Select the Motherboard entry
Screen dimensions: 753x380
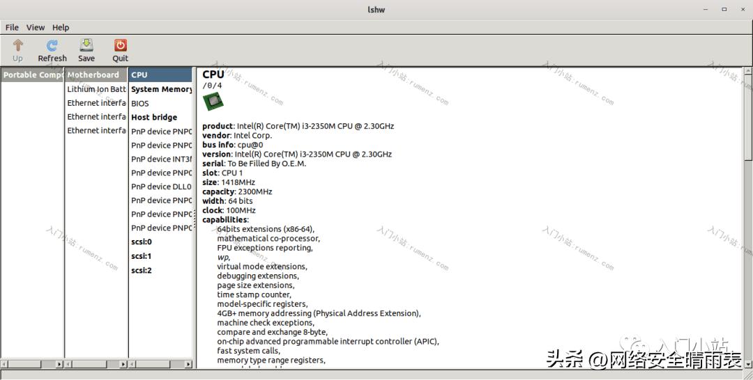click(96, 74)
